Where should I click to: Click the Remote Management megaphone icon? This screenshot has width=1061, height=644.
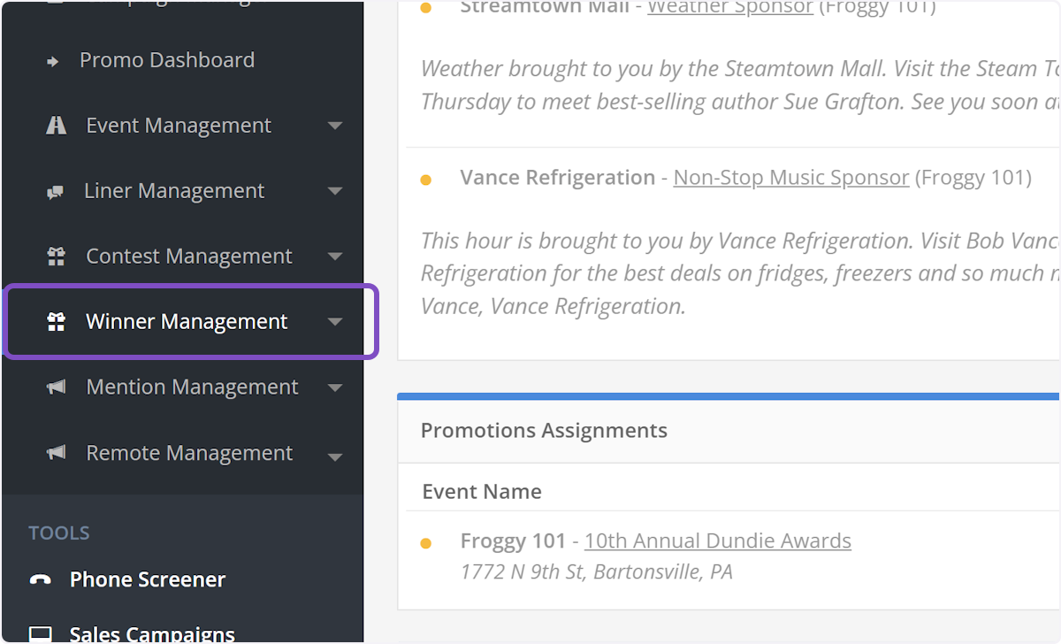56,452
